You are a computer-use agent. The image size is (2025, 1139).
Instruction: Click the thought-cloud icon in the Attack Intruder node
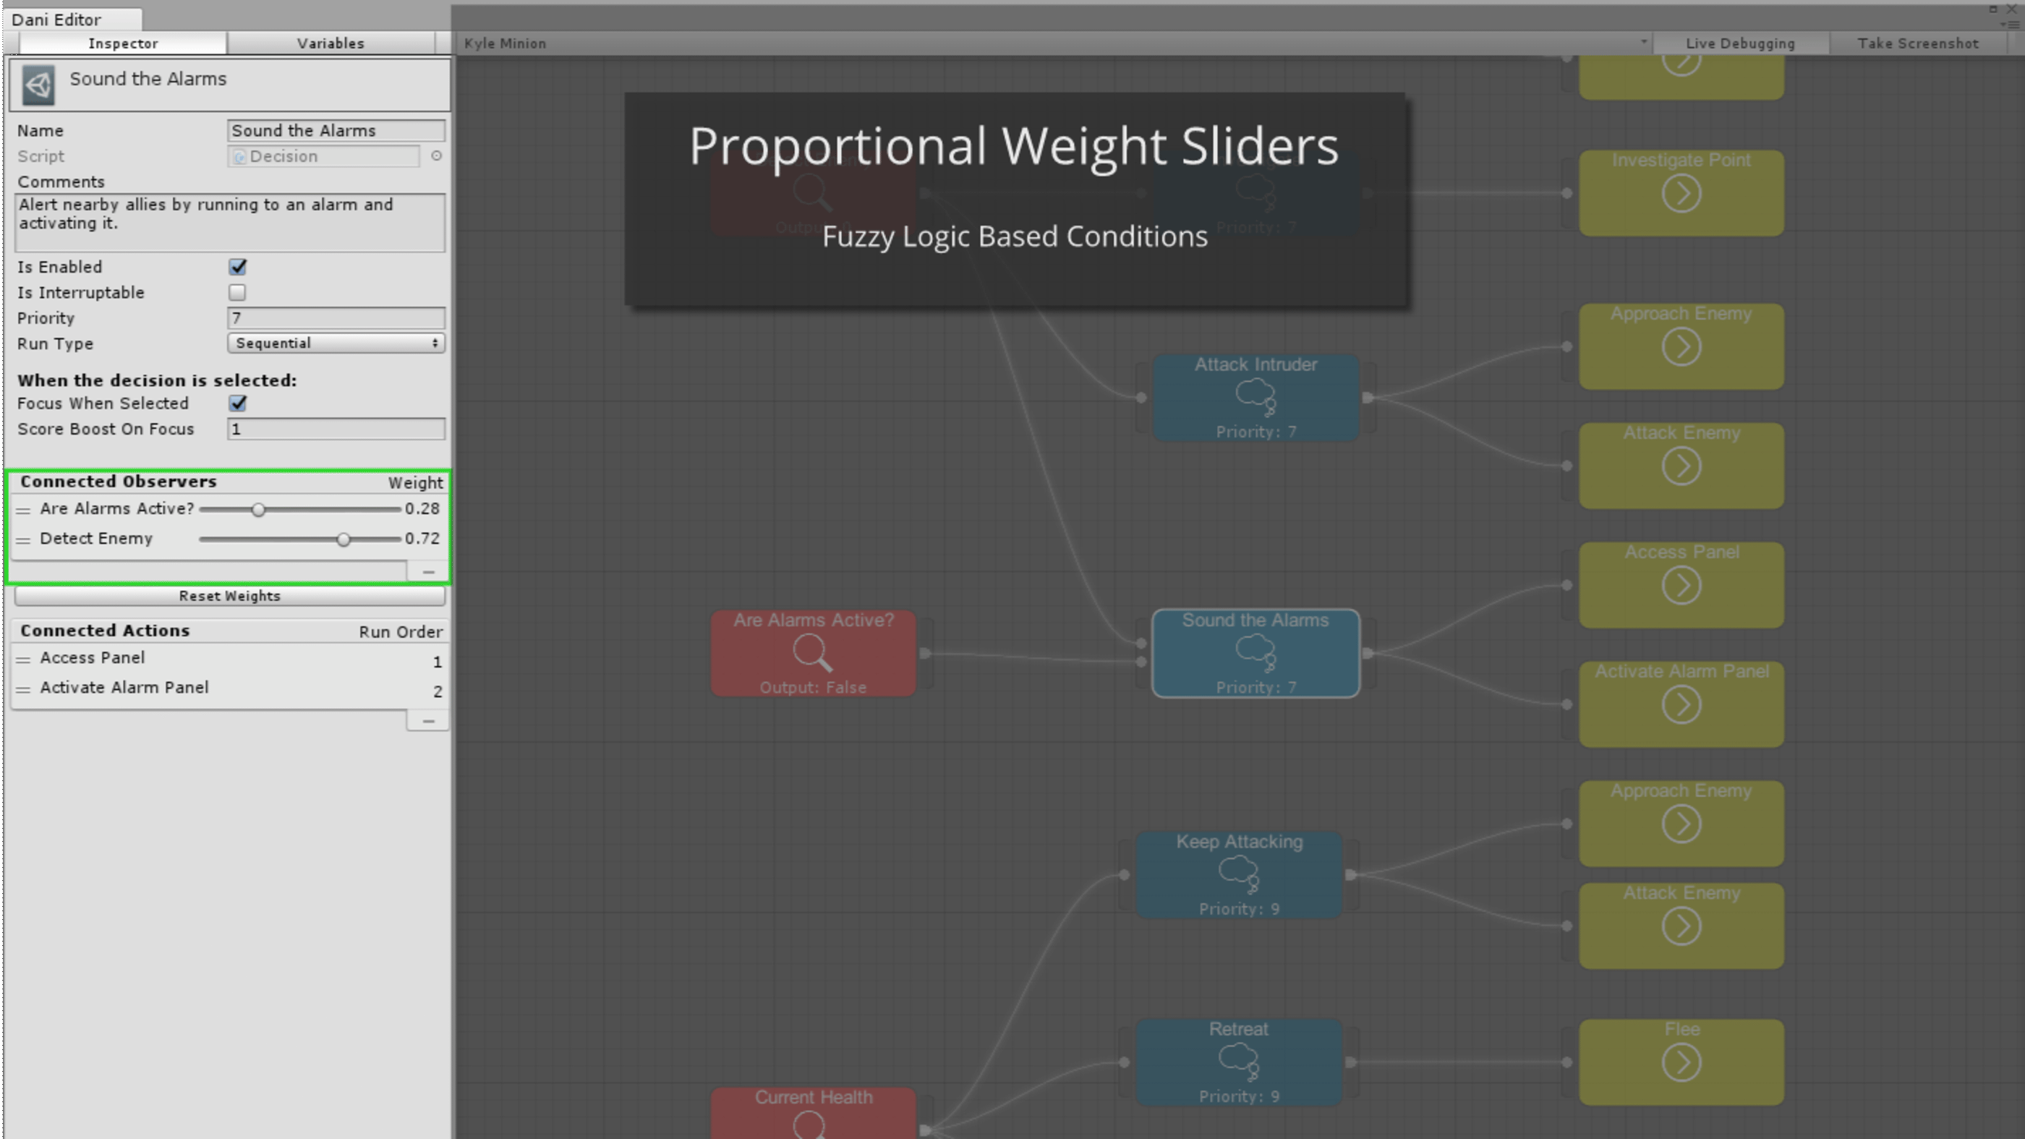coord(1256,397)
